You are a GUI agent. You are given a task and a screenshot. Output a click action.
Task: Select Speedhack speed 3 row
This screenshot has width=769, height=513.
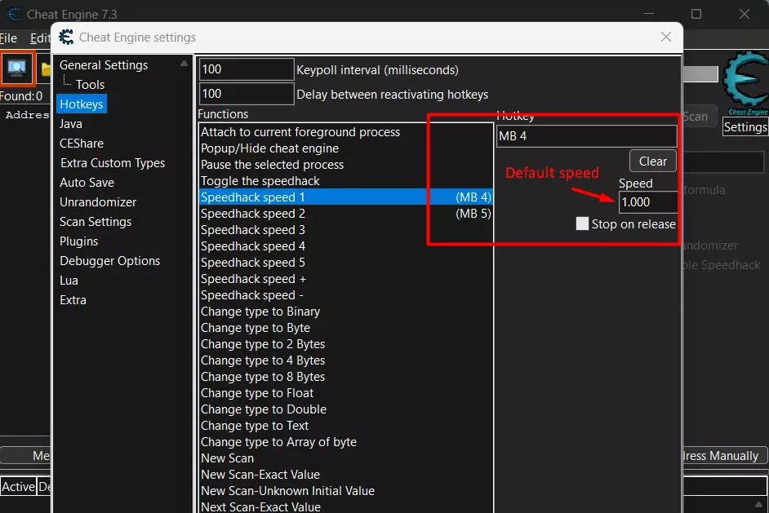346,230
